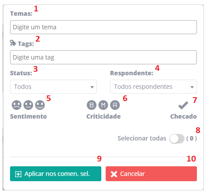This screenshot has height=193, width=210.
Task: Open the Respondente dropdown list
Action: 153,87
